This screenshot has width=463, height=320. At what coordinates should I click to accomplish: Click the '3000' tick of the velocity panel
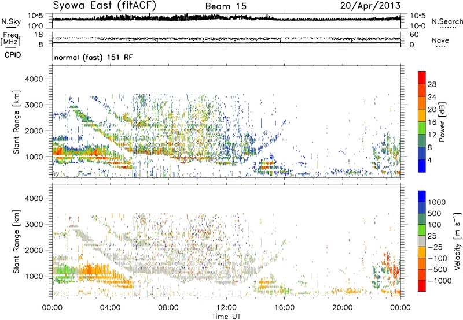point(34,224)
